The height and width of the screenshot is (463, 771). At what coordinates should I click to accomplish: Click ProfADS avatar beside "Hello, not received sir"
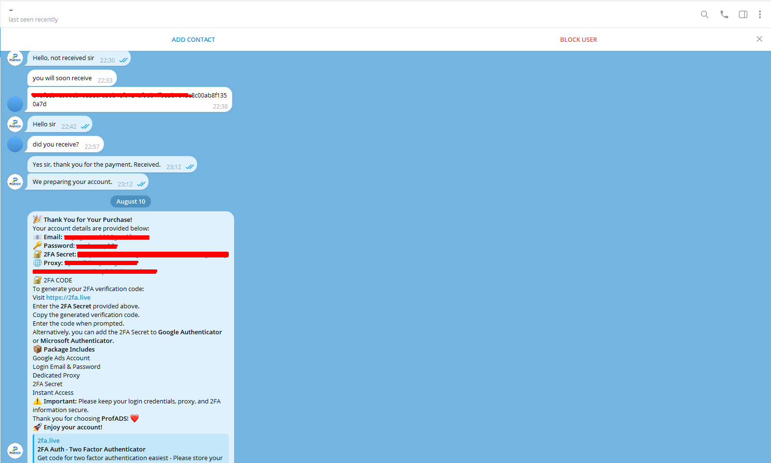tap(15, 58)
